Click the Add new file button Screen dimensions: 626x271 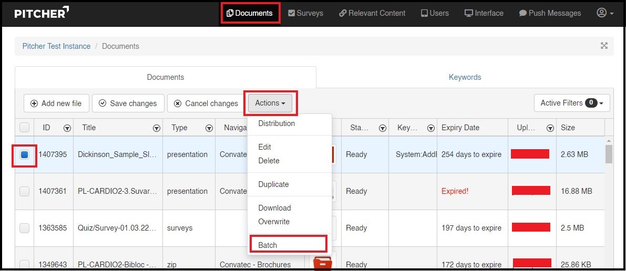[56, 103]
